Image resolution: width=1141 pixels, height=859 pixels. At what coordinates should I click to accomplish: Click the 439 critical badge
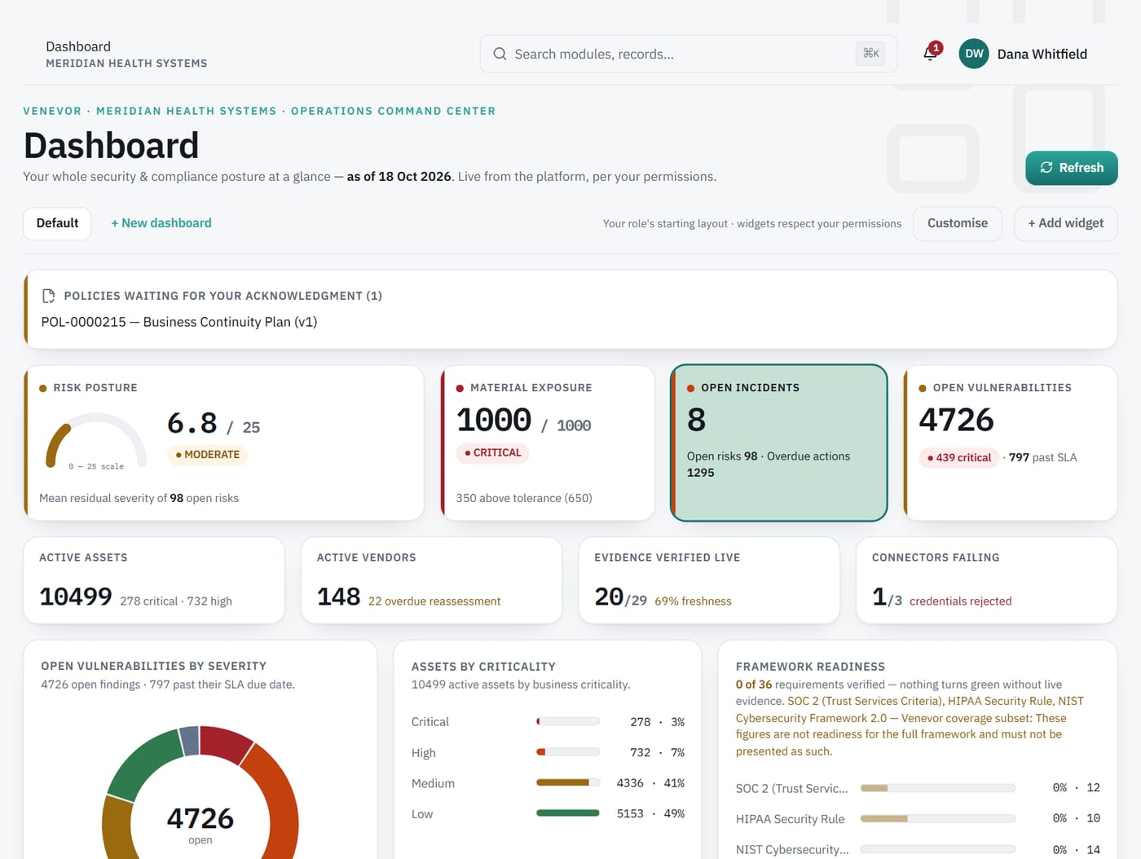959,458
